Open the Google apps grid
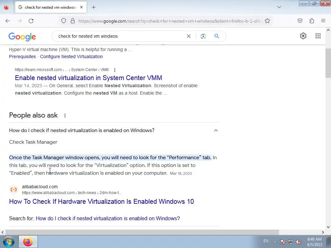331x248 pixels. point(318,36)
